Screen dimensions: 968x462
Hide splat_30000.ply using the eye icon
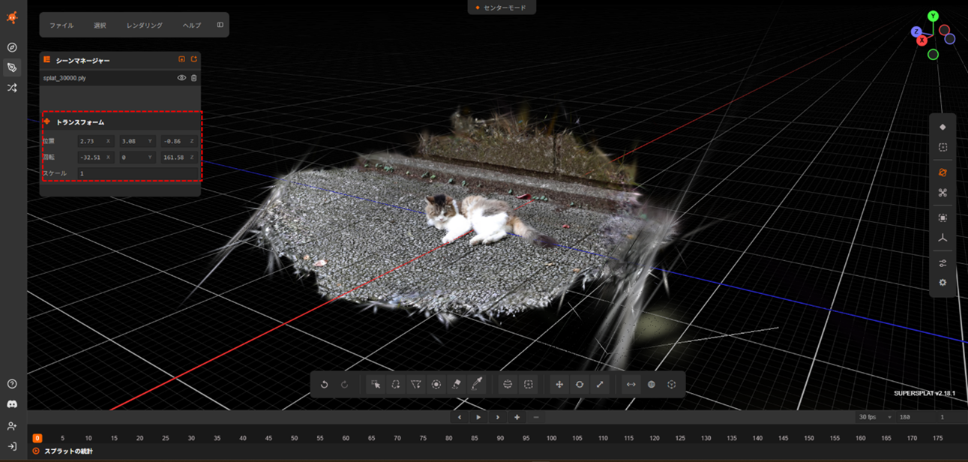coord(181,78)
